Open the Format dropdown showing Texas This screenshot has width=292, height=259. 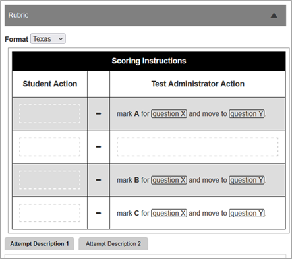[48, 39]
